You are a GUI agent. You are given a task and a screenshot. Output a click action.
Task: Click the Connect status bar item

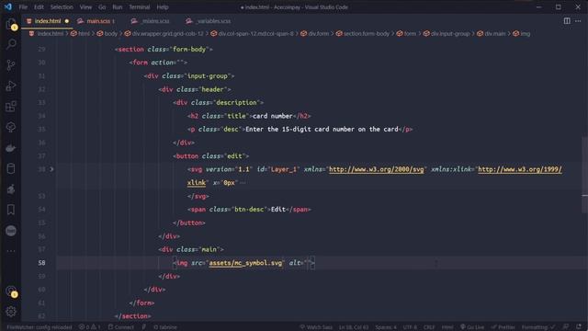pyautogui.click(x=120, y=327)
